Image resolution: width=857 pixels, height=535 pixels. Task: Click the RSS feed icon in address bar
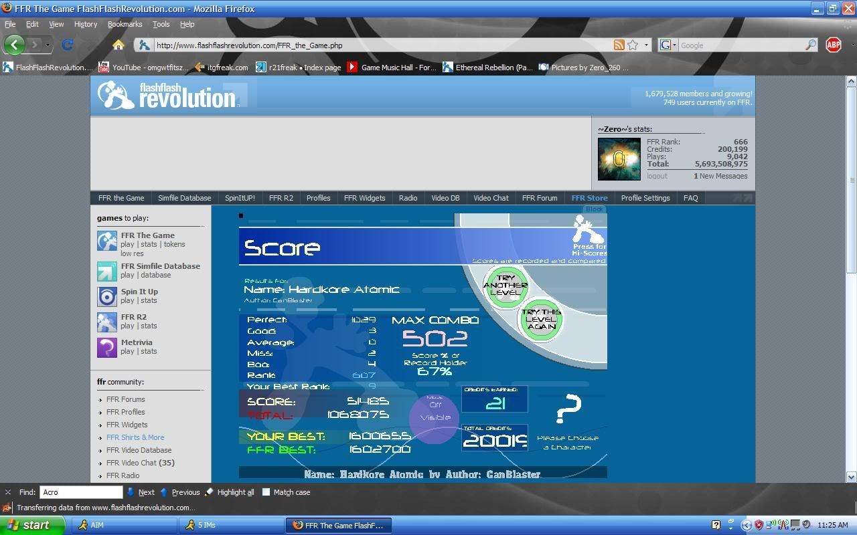[x=619, y=45]
